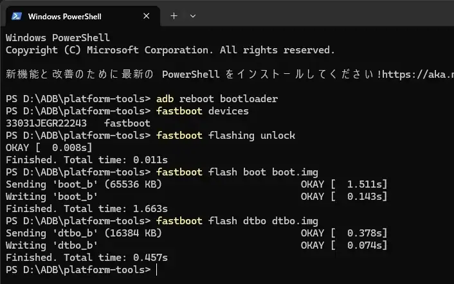
Task: Select the Windows PowerShell tab
Action: (71, 16)
